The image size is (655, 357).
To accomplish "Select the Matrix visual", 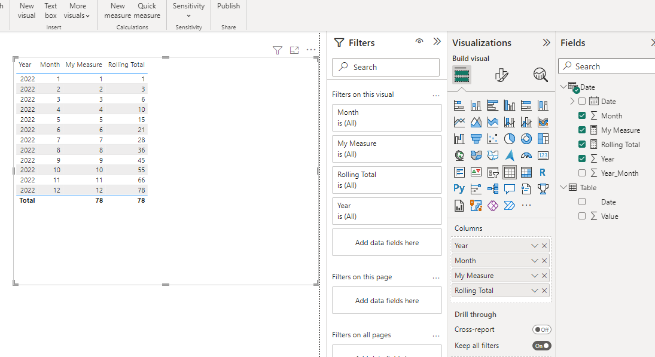I will (x=526, y=172).
